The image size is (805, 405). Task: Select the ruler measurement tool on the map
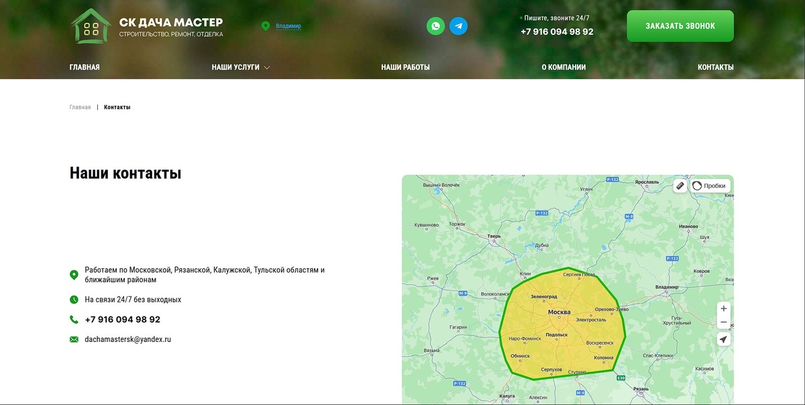680,185
